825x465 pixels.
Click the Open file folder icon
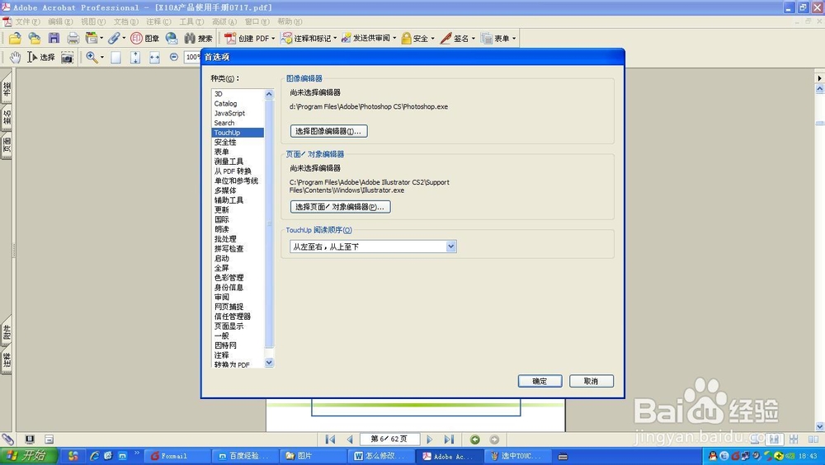tap(15, 38)
